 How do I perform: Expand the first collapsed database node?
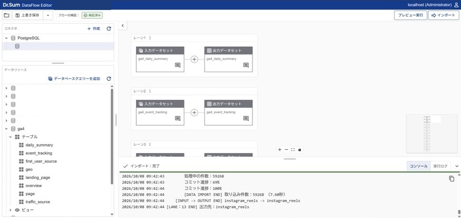coord(7,88)
